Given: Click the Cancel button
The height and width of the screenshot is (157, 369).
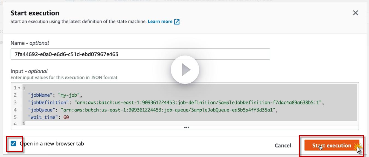Looking at the screenshot, I should pos(283,146).
